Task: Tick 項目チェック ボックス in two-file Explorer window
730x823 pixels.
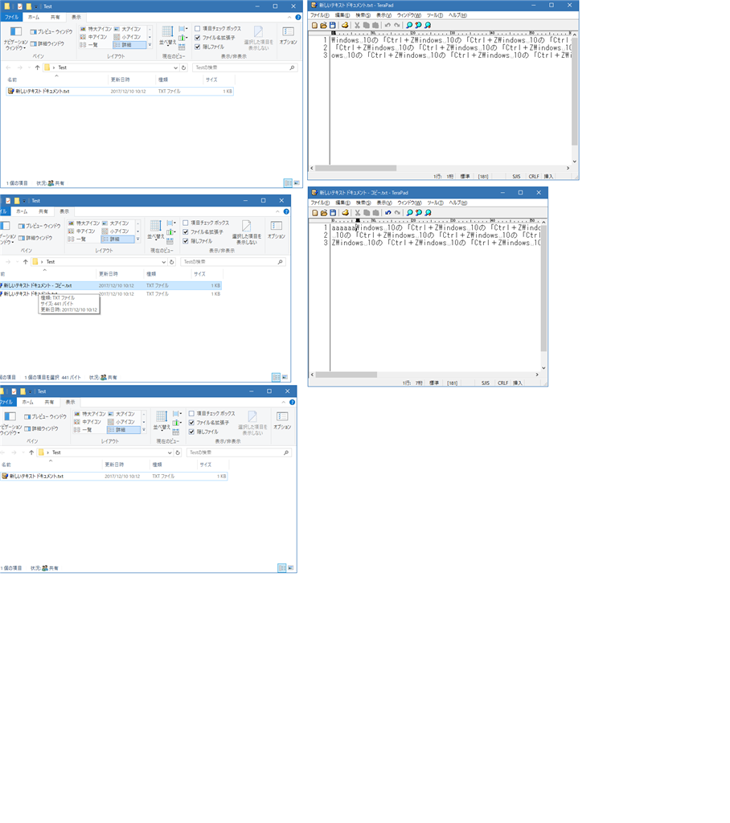Action: (186, 223)
